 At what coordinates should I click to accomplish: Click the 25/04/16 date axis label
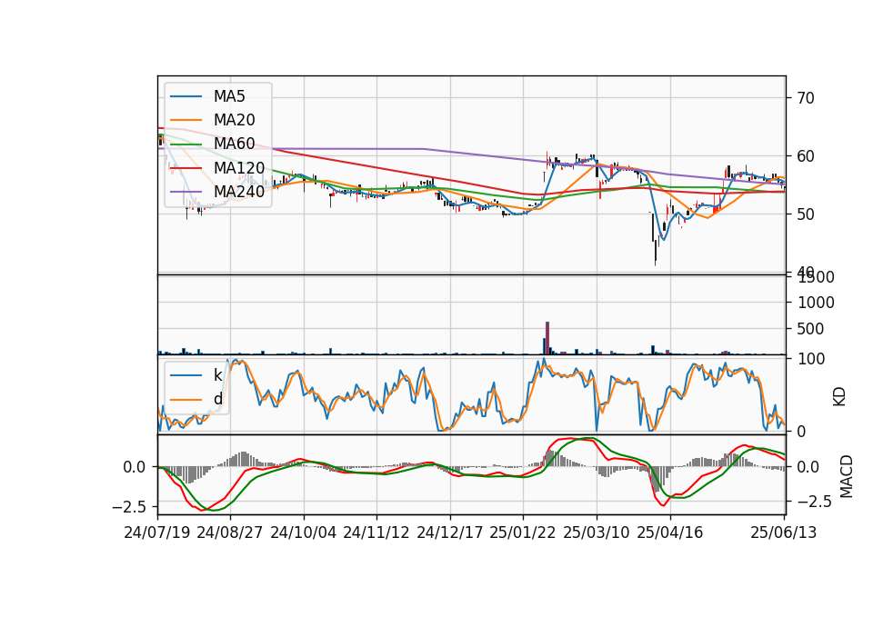click(670, 532)
